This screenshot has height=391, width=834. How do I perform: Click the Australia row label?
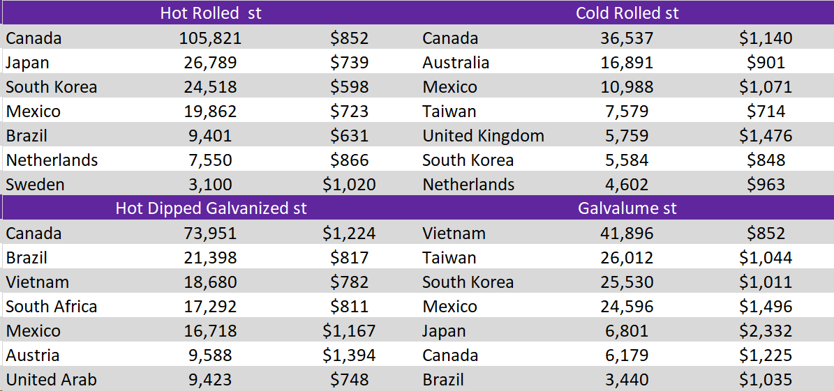coord(456,63)
